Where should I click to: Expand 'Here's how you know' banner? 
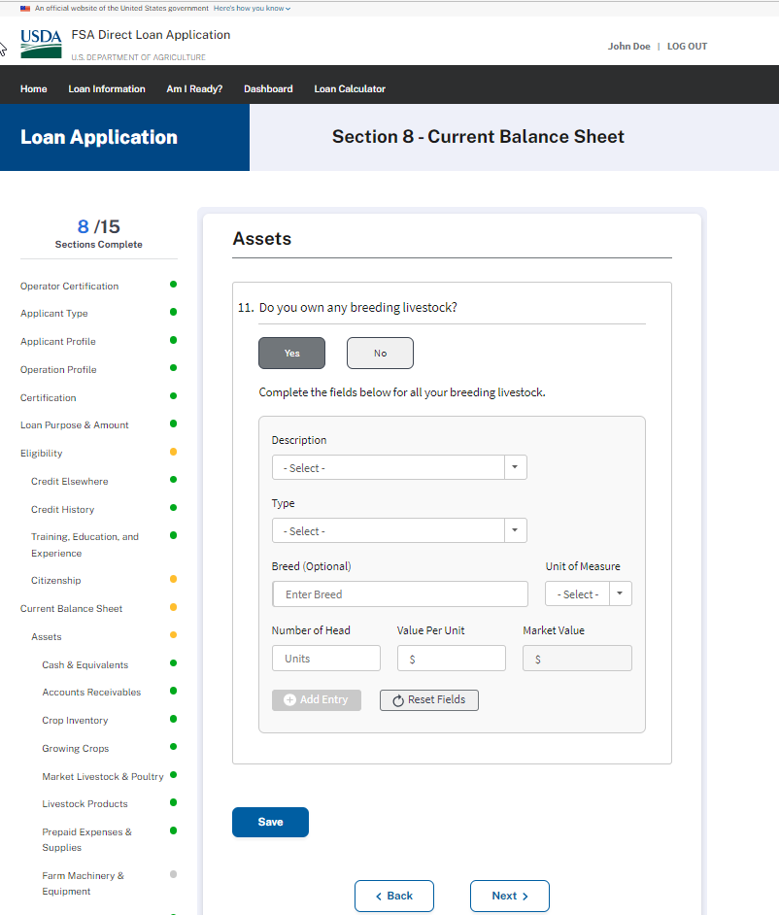click(x=252, y=8)
